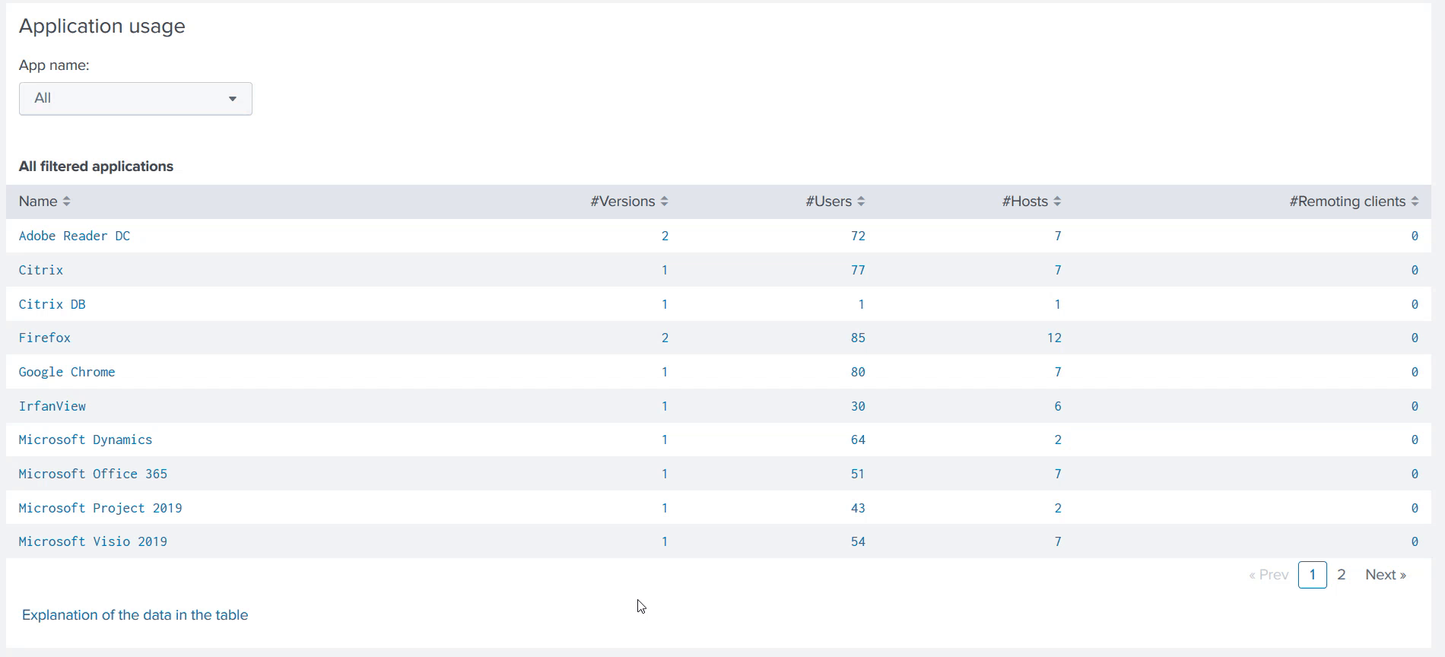Click Microsoft Visio 2019 users value 54
1445x657 pixels.
coord(858,541)
